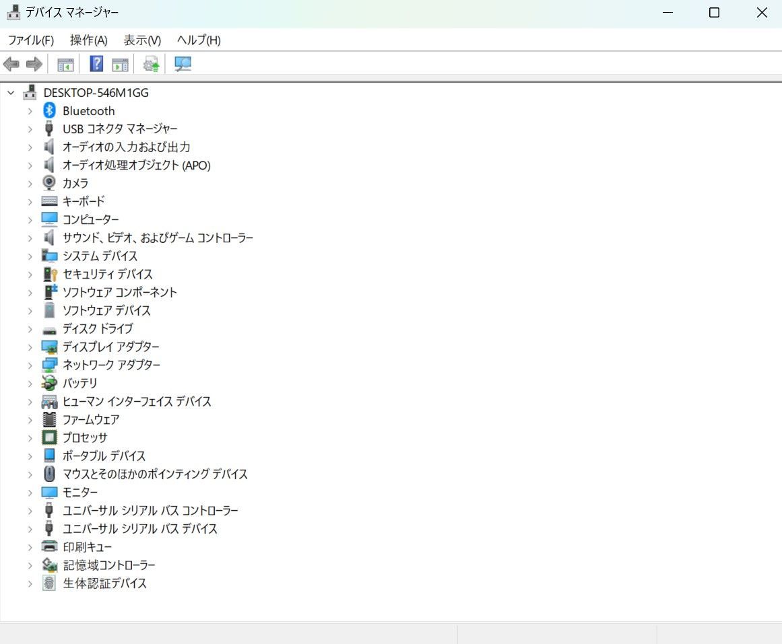Expand the サウンド、ビデオ、およびゲーム コントローラー category

(x=30, y=238)
